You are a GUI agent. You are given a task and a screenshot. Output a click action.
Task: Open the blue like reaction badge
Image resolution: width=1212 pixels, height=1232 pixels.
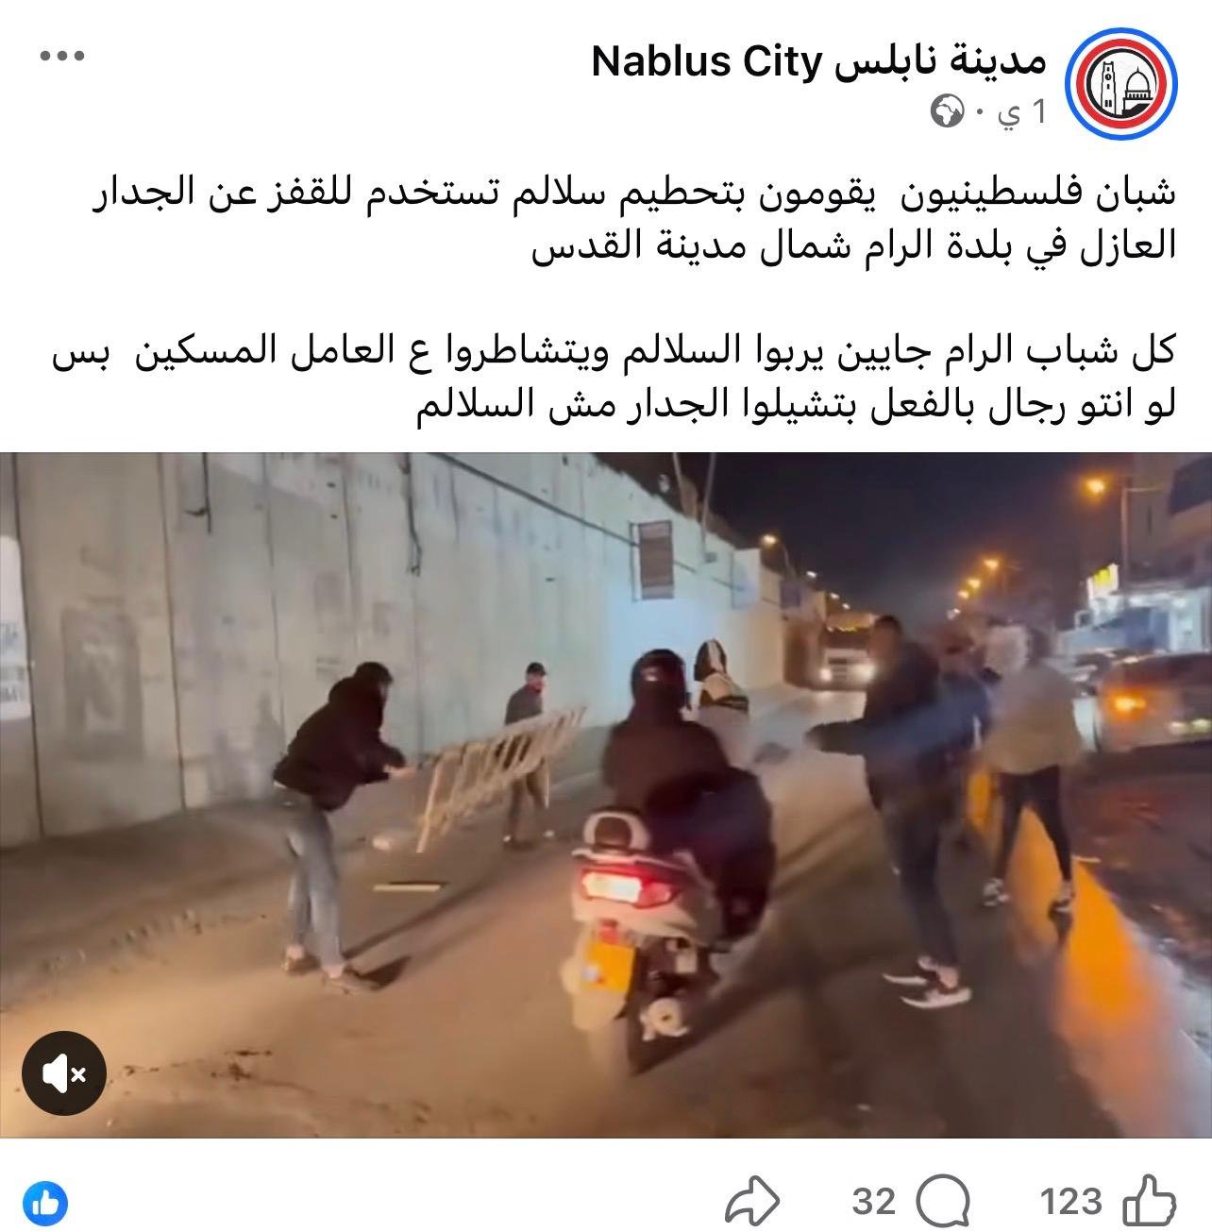pyautogui.click(x=46, y=1202)
